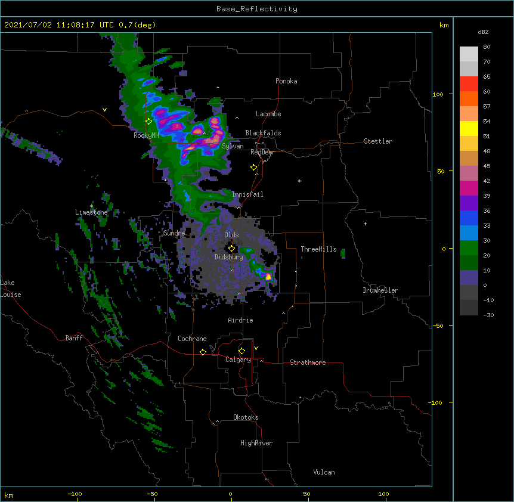Click the 36 dBZ blue legend swatch
The width and height of the screenshot is (514, 502).
469,218
